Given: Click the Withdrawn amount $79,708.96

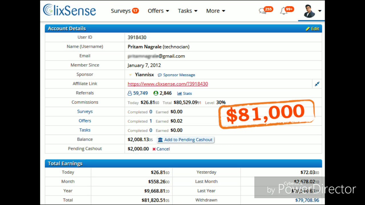Looking at the screenshot, I should tap(307, 200).
